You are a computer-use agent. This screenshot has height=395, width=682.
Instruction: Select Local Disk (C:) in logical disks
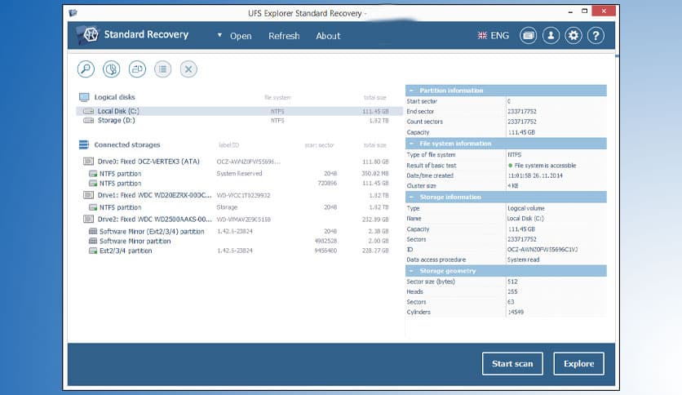pyautogui.click(x=239, y=111)
